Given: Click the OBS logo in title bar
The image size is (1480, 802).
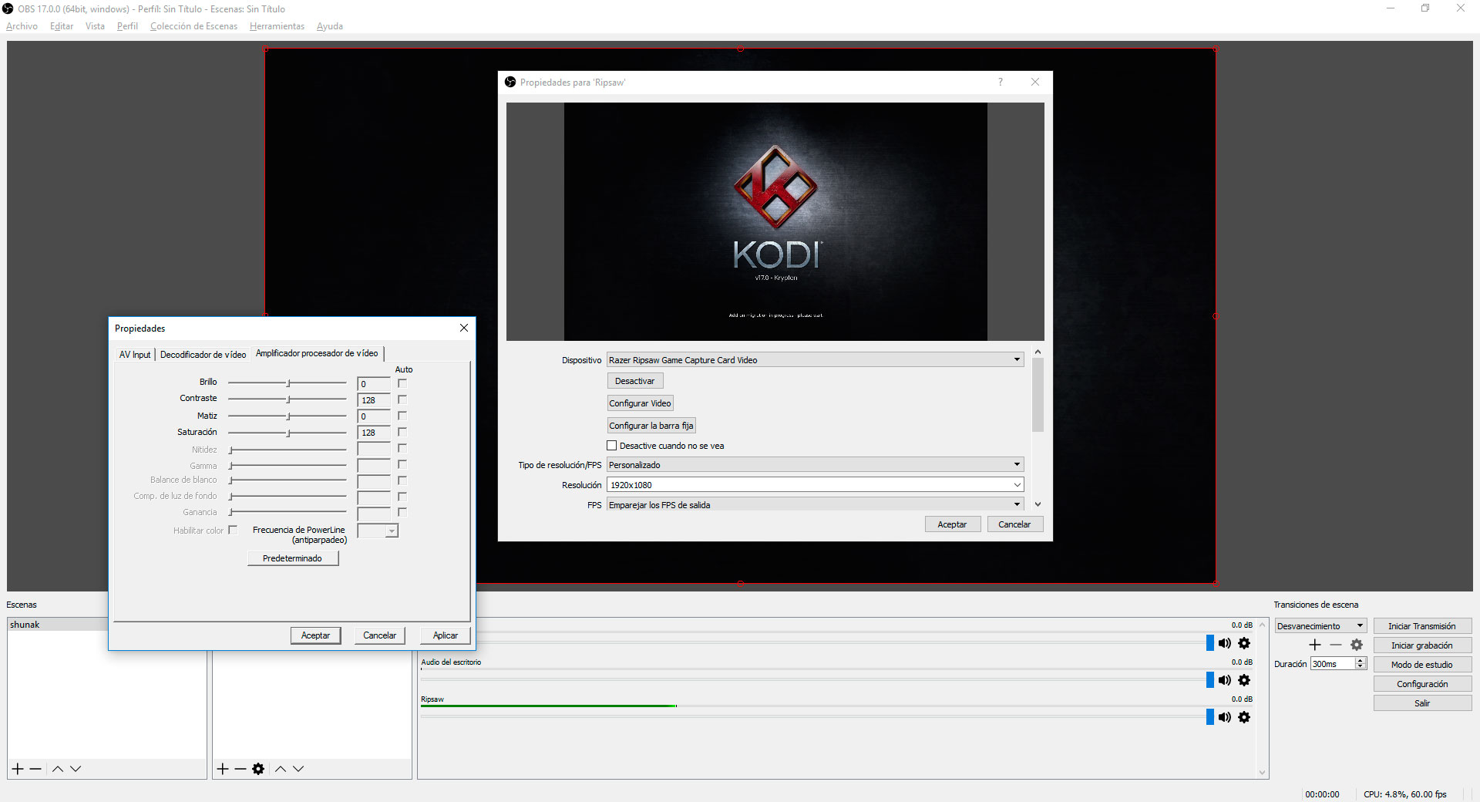Looking at the screenshot, I should coord(8,8).
